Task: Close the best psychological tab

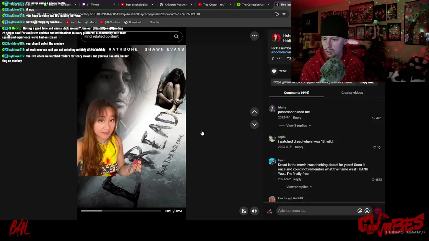Action: pyautogui.click(x=153, y=5)
